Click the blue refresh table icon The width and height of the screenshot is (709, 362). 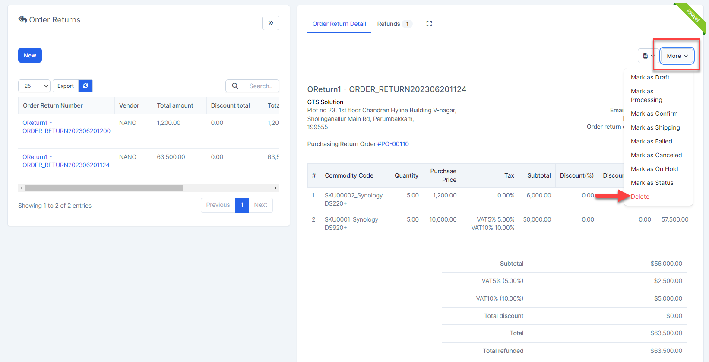[x=85, y=86]
